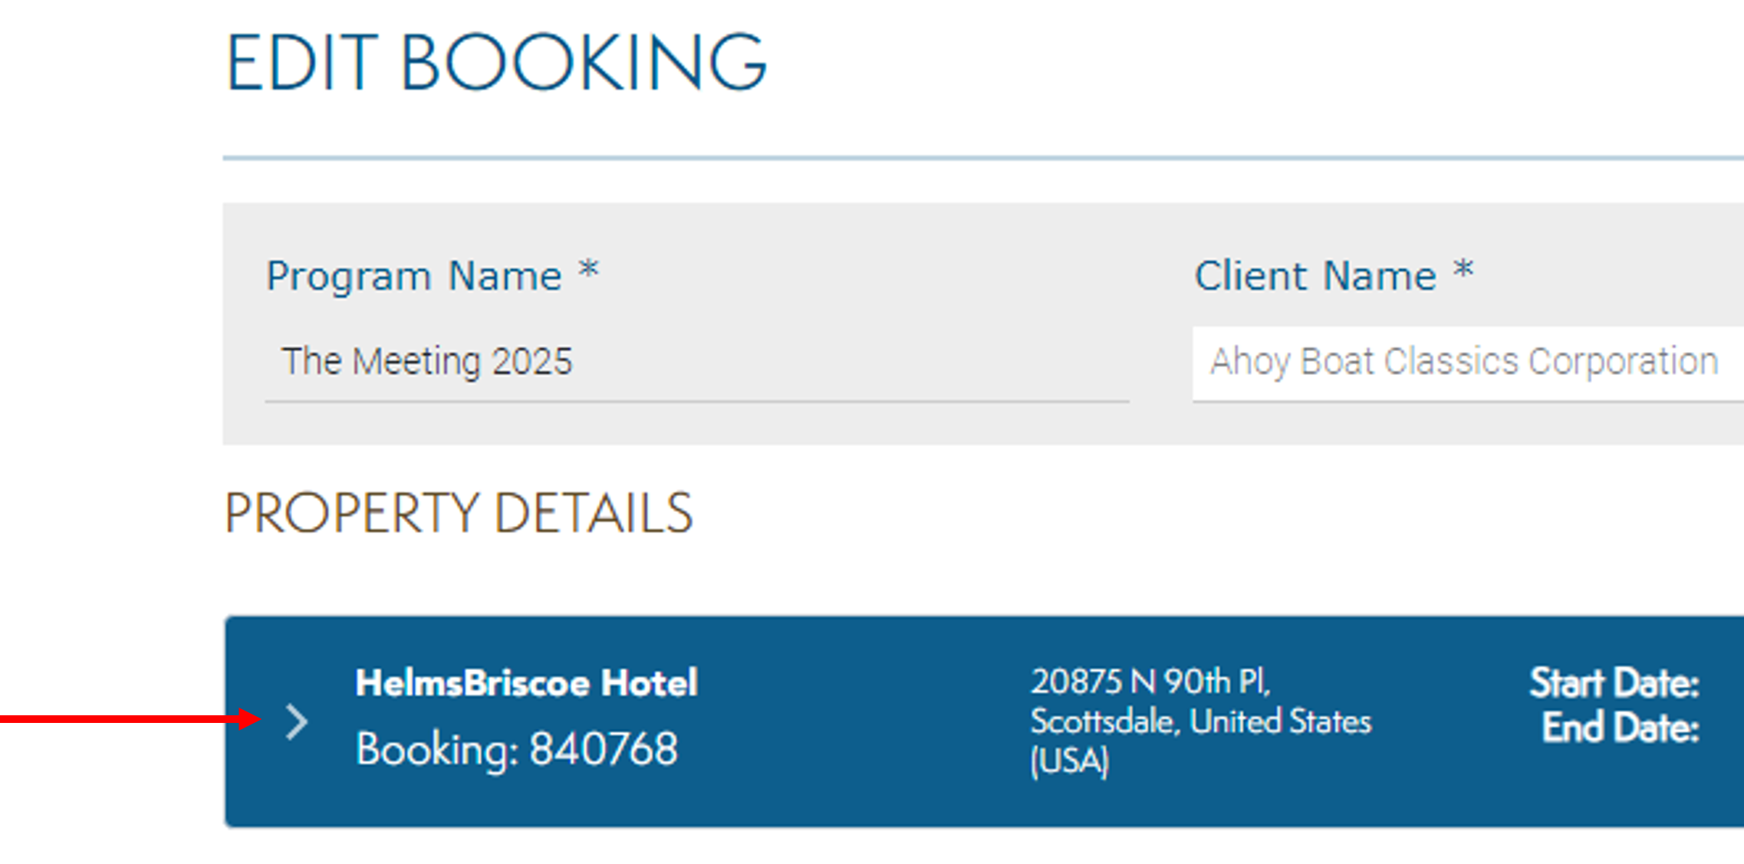The image size is (1744, 864).
Task: Click the asterisk beside Client Name
Action: [x=1463, y=271]
